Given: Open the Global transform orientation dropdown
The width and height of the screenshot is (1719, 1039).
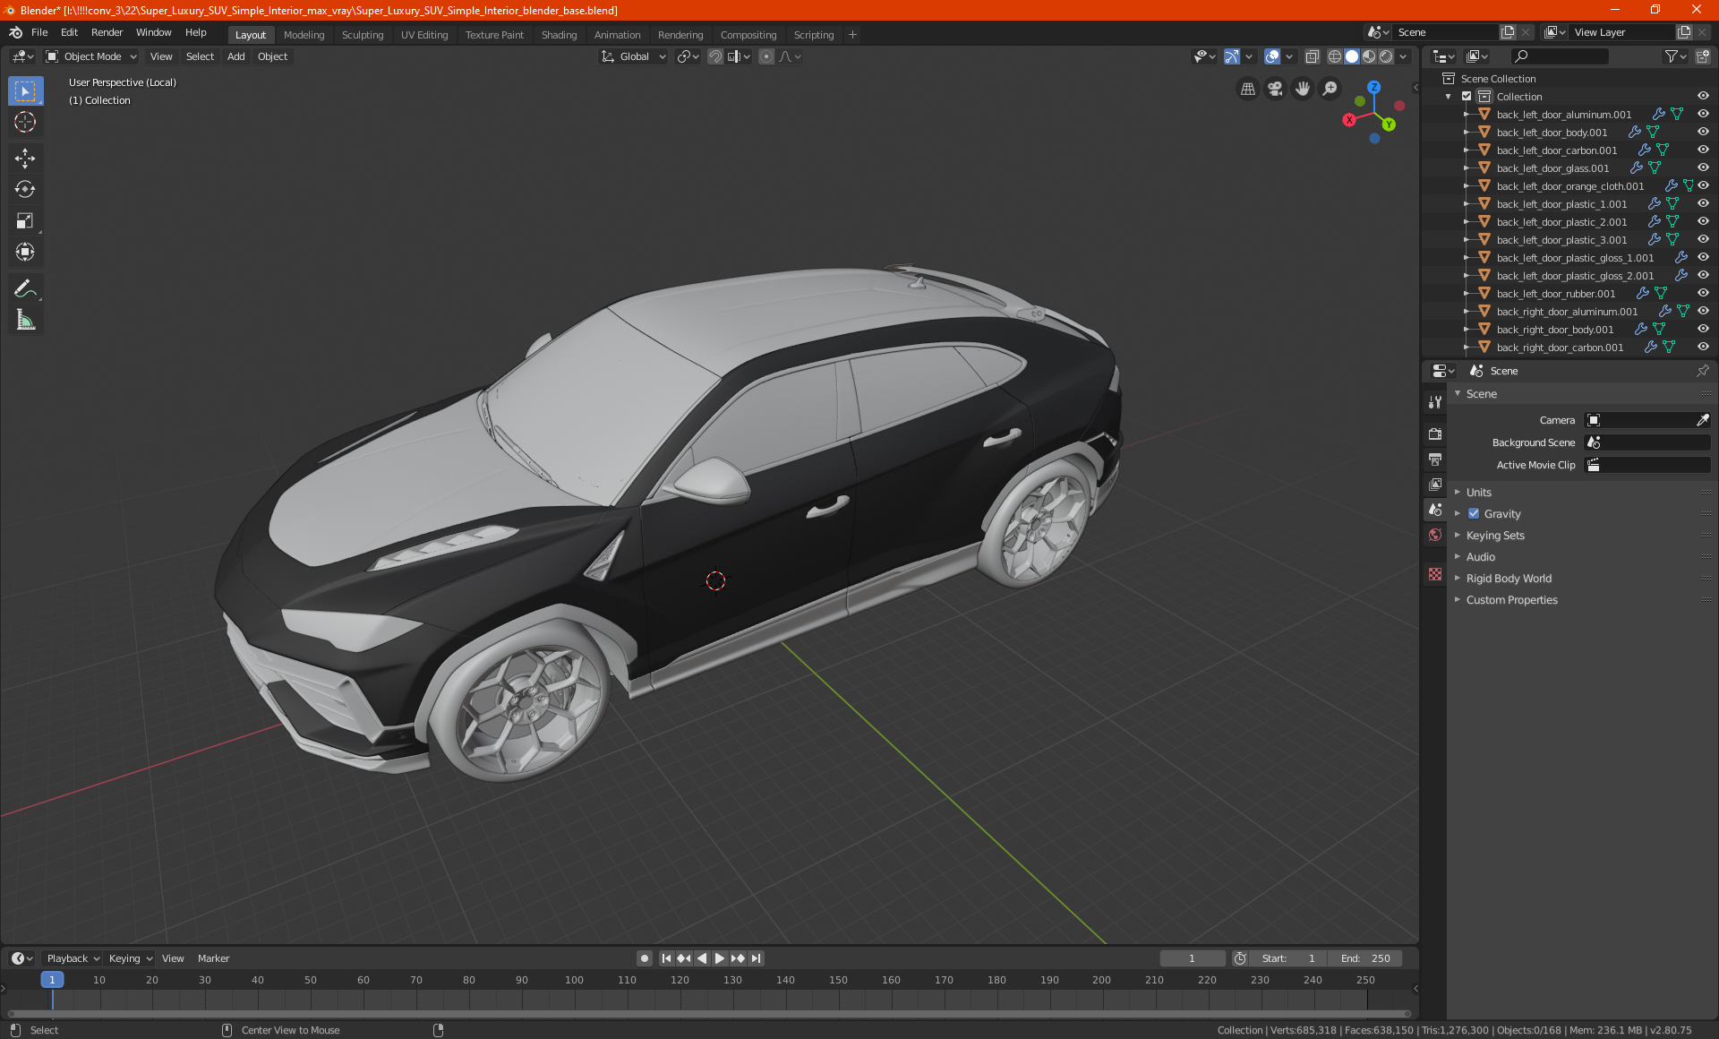Looking at the screenshot, I should (634, 56).
